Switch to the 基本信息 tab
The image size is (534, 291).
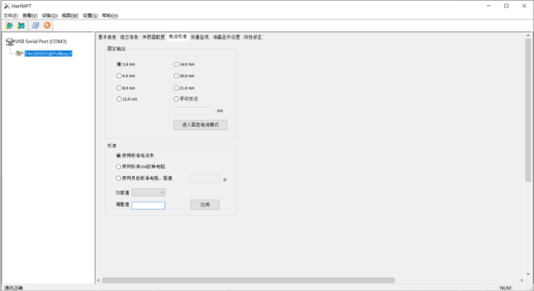click(107, 37)
